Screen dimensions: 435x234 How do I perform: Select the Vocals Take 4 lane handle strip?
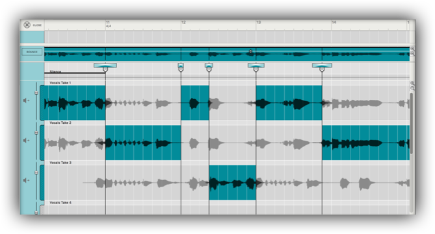click(42, 209)
